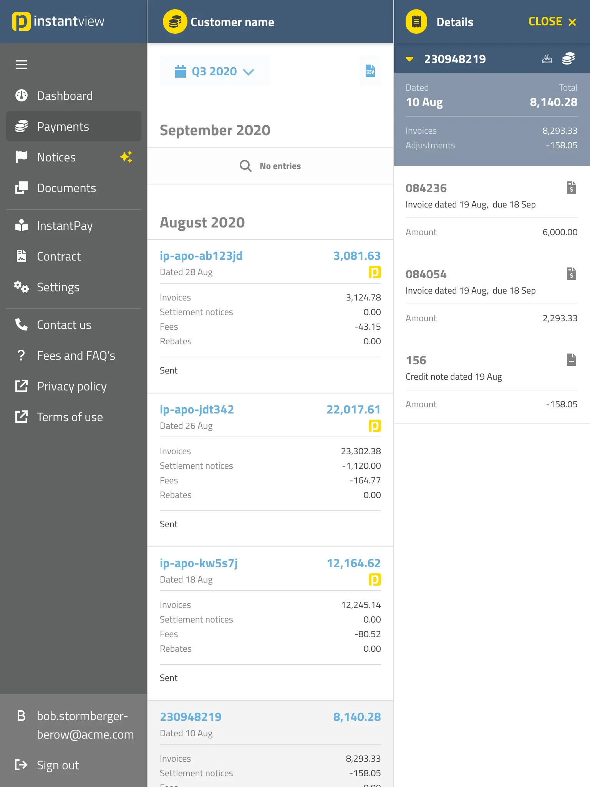This screenshot has height=787, width=590.
Task: Click the coins stack icon in details header
Action: coord(568,59)
